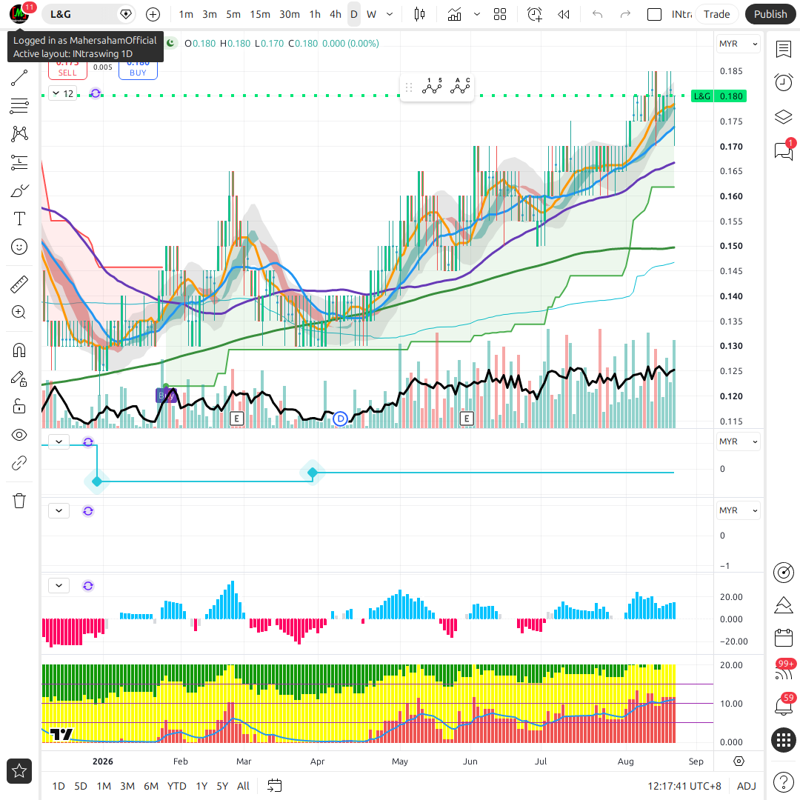
Task: Undo the last action
Action: [598, 14]
